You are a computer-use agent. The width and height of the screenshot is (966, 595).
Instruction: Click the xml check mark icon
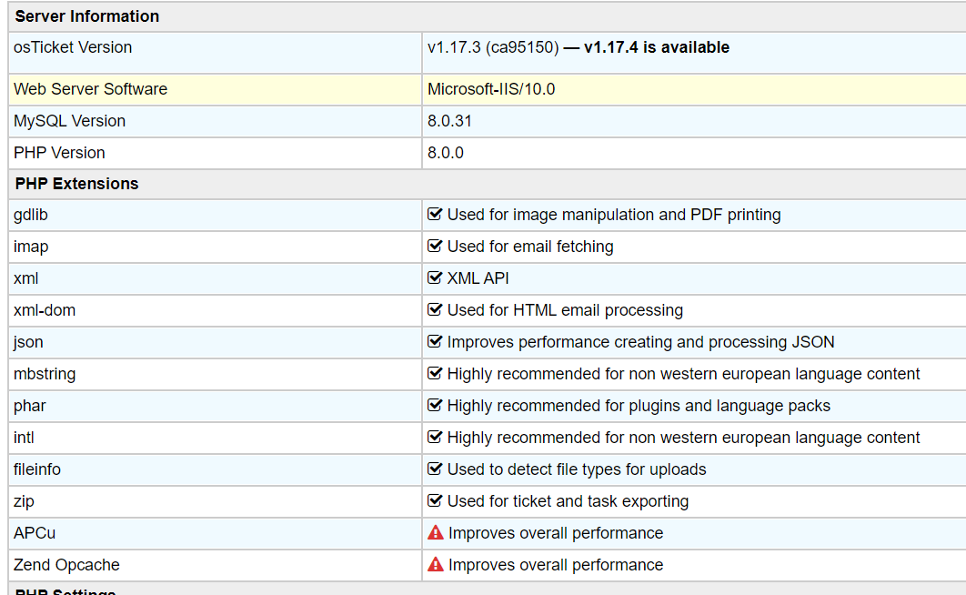435,278
